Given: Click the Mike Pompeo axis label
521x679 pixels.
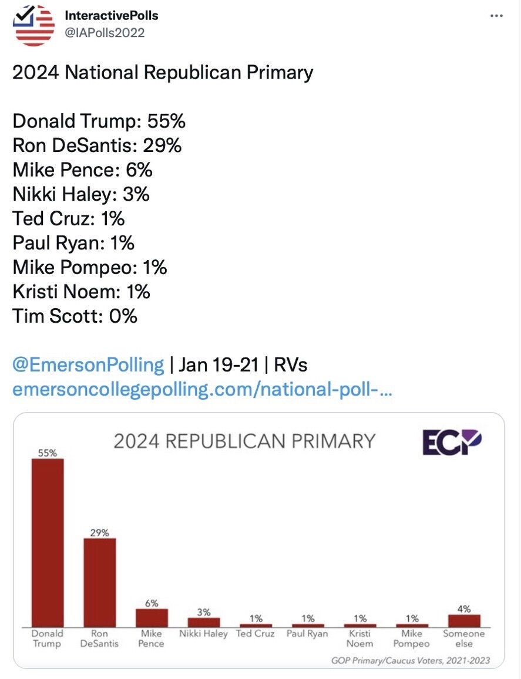Looking at the screenshot, I should (411, 639).
